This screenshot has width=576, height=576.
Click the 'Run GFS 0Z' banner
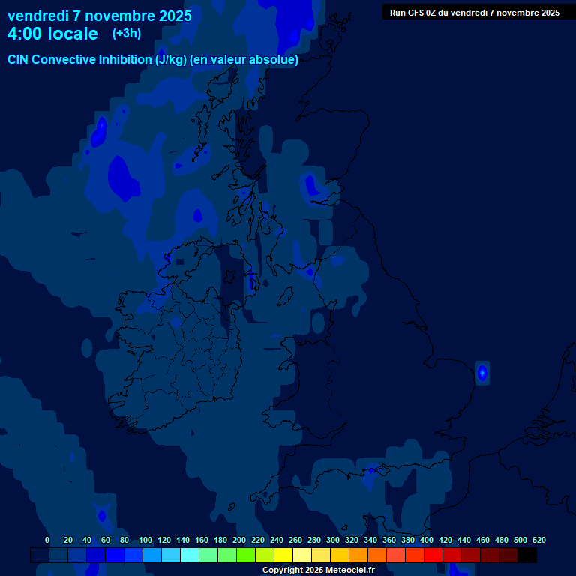(474, 13)
